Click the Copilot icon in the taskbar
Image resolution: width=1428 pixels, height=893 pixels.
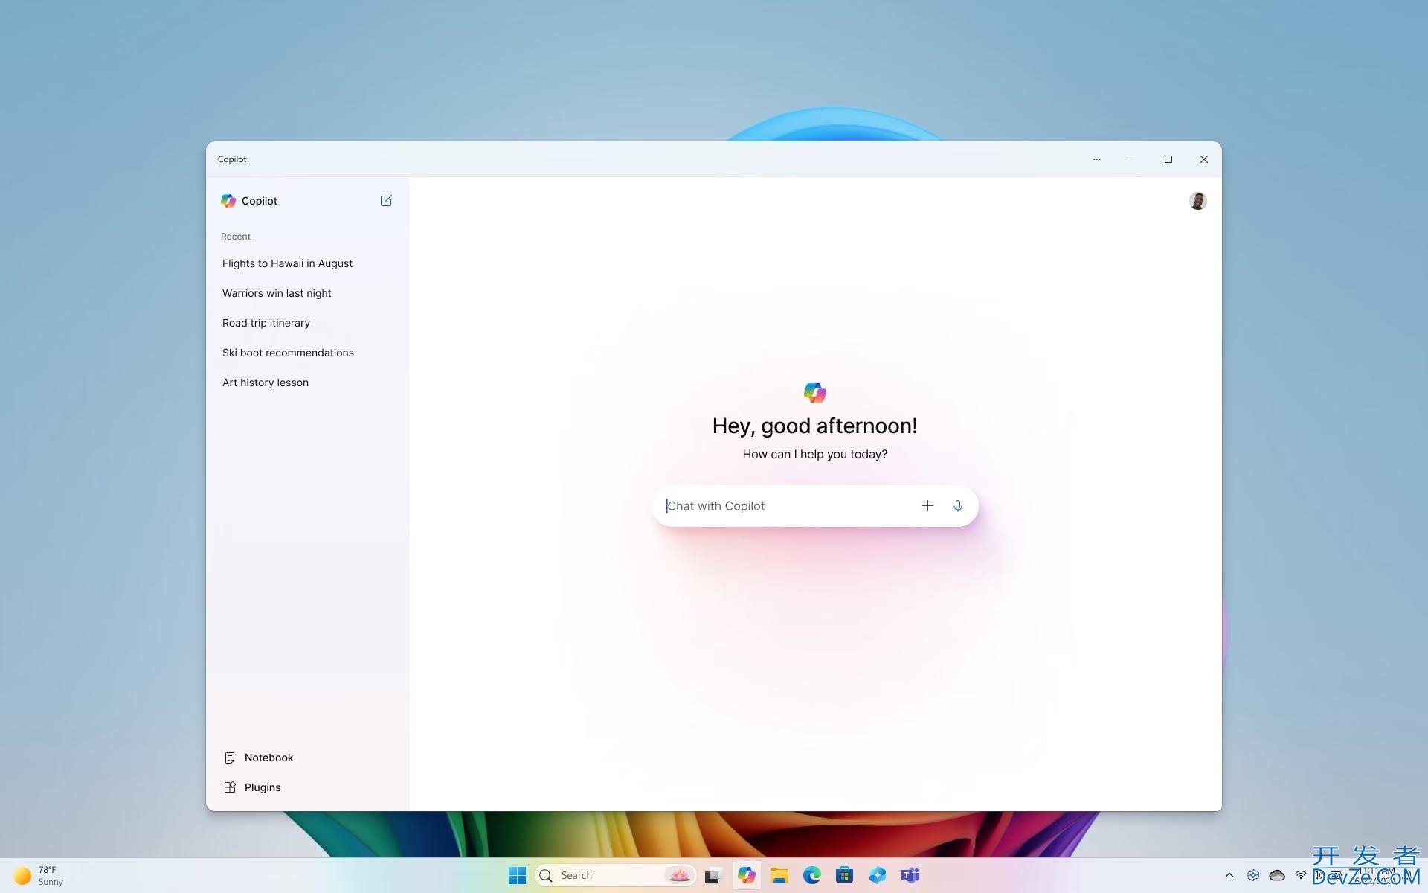pyautogui.click(x=747, y=875)
